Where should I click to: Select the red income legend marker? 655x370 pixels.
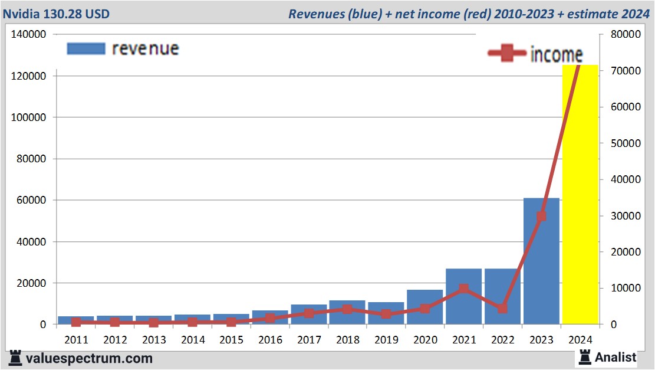click(506, 54)
